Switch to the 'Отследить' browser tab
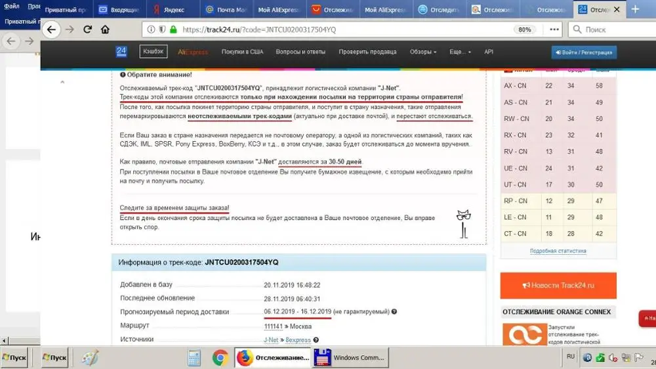This screenshot has width=656, height=369. point(439,9)
